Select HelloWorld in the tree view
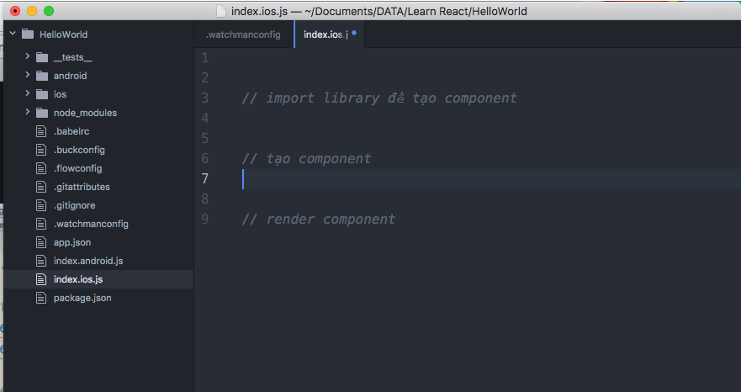This screenshot has width=741, height=392. pyautogui.click(x=63, y=34)
